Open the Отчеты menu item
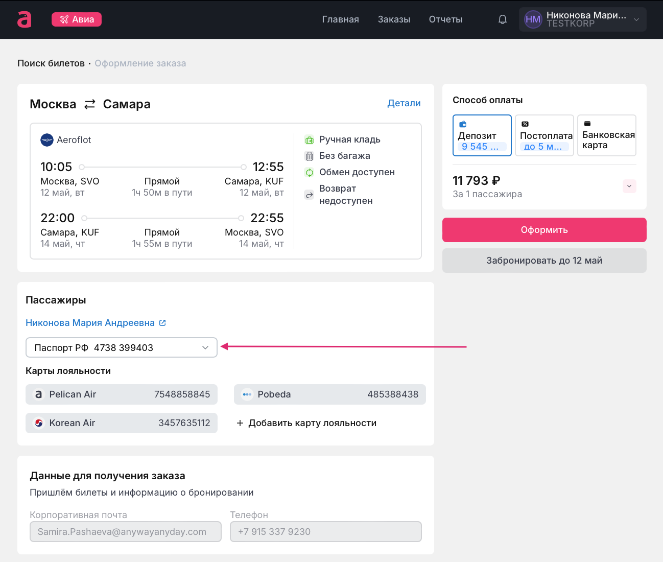Image resolution: width=663 pixels, height=562 pixels. pyautogui.click(x=446, y=19)
